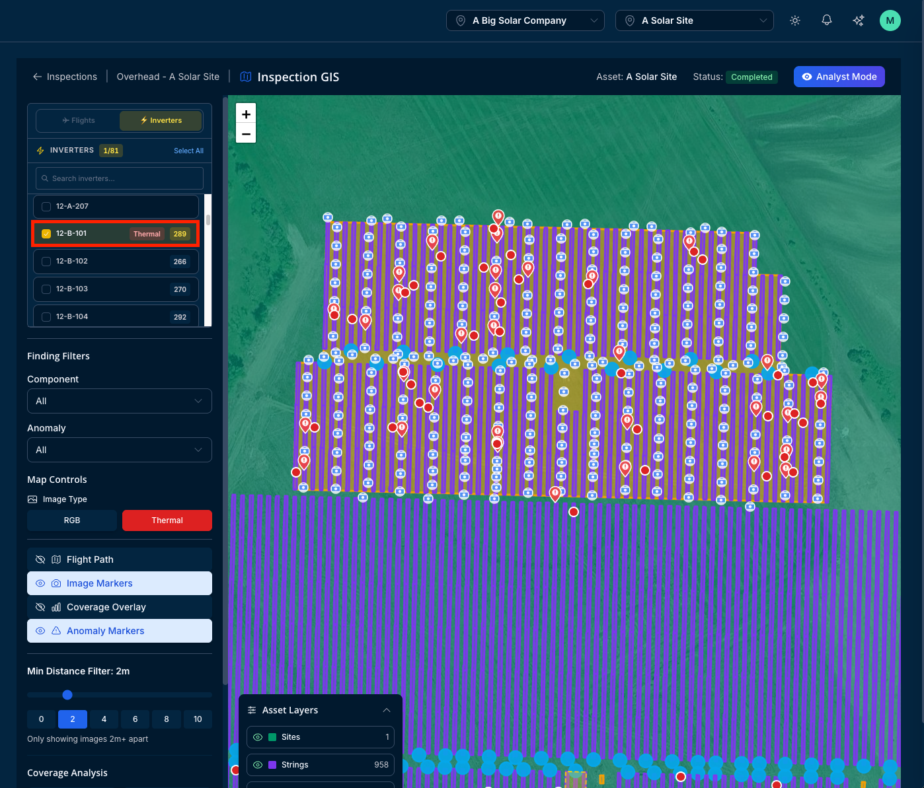Toggle the sun theme icon
Viewport: 924px width, 788px height.
point(795,20)
